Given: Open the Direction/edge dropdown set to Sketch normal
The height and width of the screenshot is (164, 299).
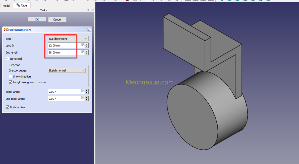Looking at the screenshot, I should 67,70.
